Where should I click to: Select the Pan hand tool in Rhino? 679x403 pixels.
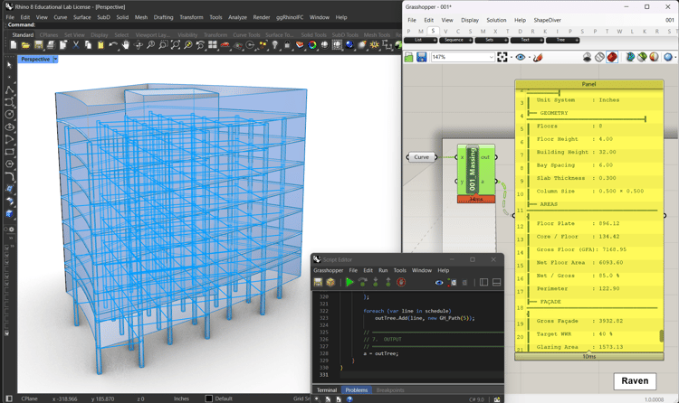[x=126, y=44]
